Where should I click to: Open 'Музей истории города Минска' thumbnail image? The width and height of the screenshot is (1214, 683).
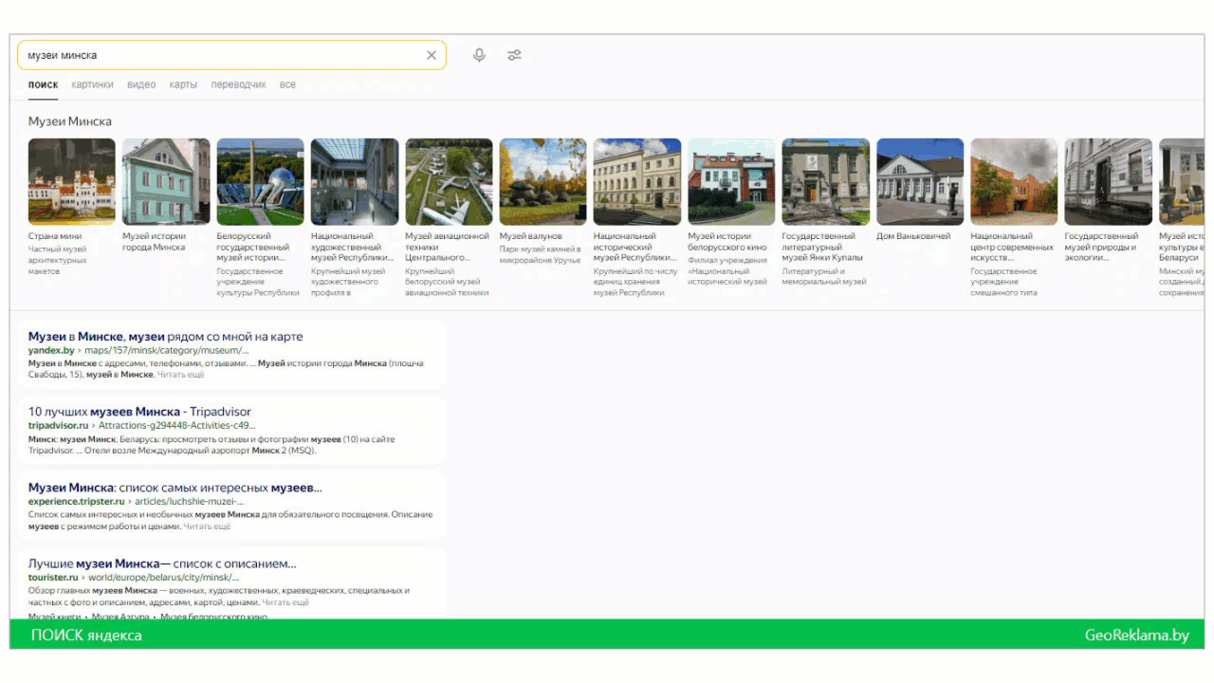pos(166,181)
